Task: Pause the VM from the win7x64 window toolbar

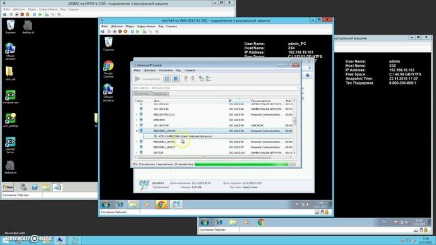Action: [x=132, y=32]
